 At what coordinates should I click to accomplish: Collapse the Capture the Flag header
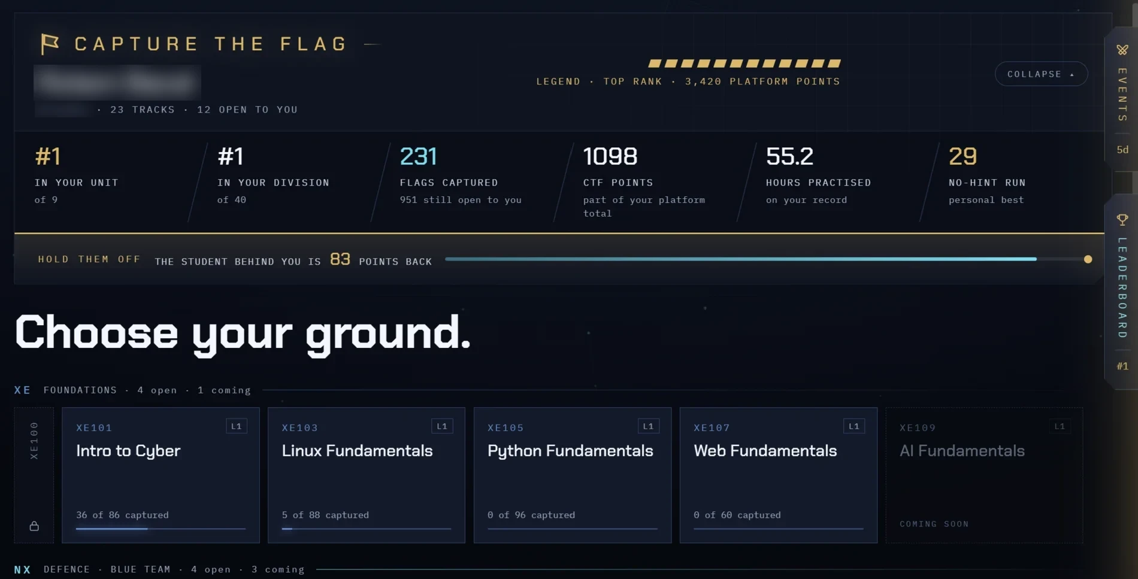pos(1041,74)
